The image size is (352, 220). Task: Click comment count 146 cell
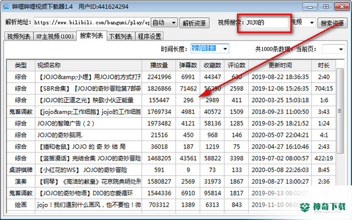[x=236, y=135]
